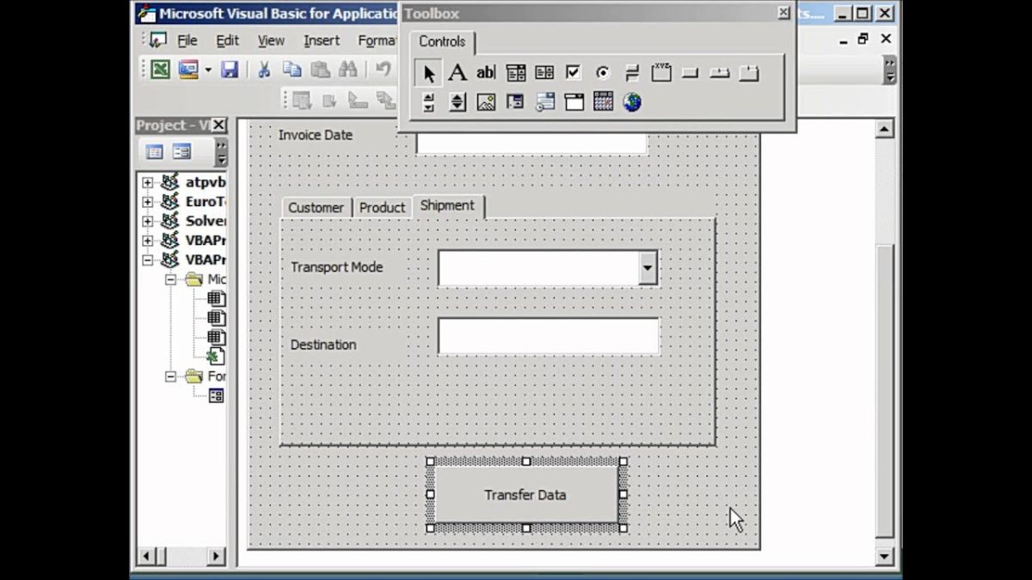Open the Insert UserForm dropdown arrow

(x=207, y=70)
